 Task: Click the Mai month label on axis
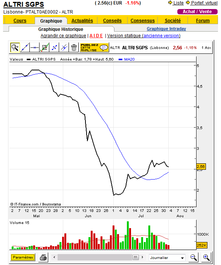click(x=37, y=216)
